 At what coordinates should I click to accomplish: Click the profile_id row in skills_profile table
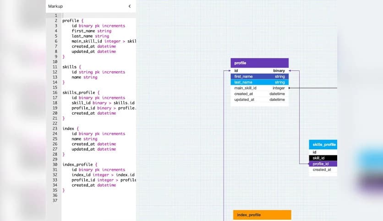(323, 163)
